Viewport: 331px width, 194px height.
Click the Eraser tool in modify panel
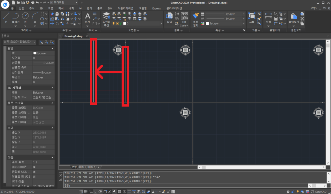(x=52, y=14)
